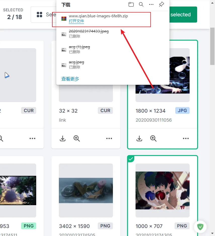215x236 pixels.
Task: Select the 3402 × 1590 PNG thumbnail
Action: tap(86, 190)
